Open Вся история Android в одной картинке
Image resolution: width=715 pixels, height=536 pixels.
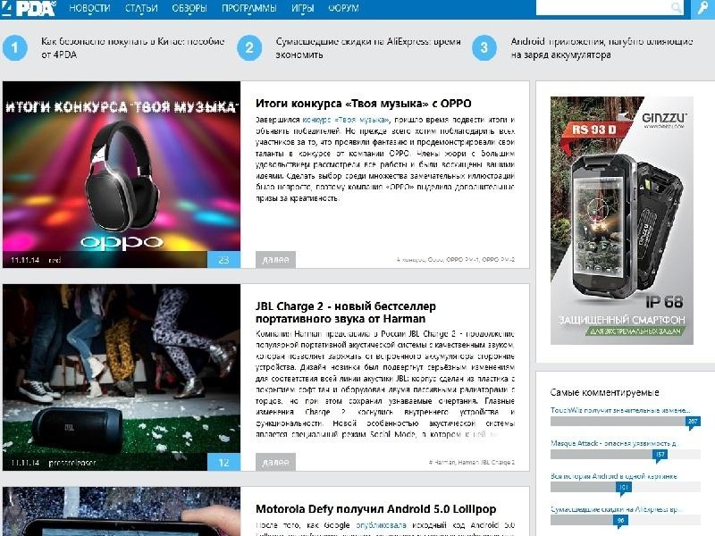(614, 476)
